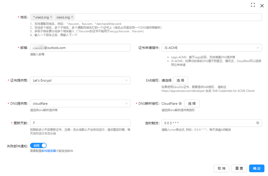Open the Let's Encrypt provider dropdown

click(80, 80)
